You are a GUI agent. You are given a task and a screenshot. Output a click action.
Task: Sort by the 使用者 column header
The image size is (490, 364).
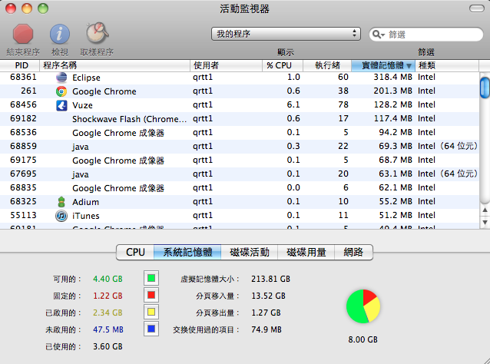coord(226,65)
